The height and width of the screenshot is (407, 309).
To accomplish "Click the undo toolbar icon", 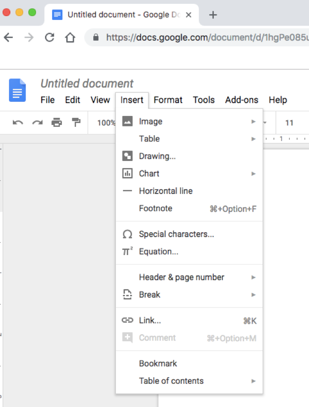I will click(18, 122).
